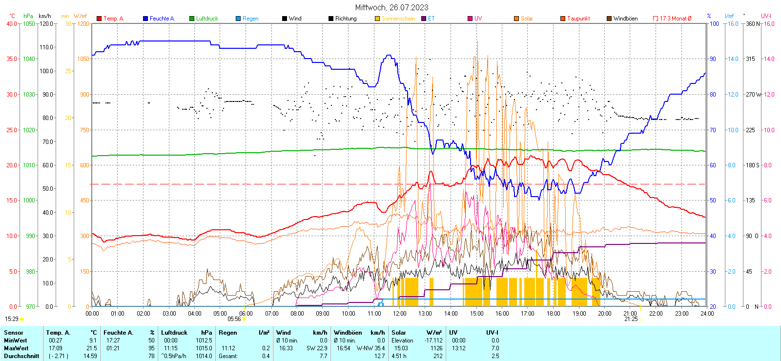
Task: Click the black Richtung legend square
Action: [331, 19]
